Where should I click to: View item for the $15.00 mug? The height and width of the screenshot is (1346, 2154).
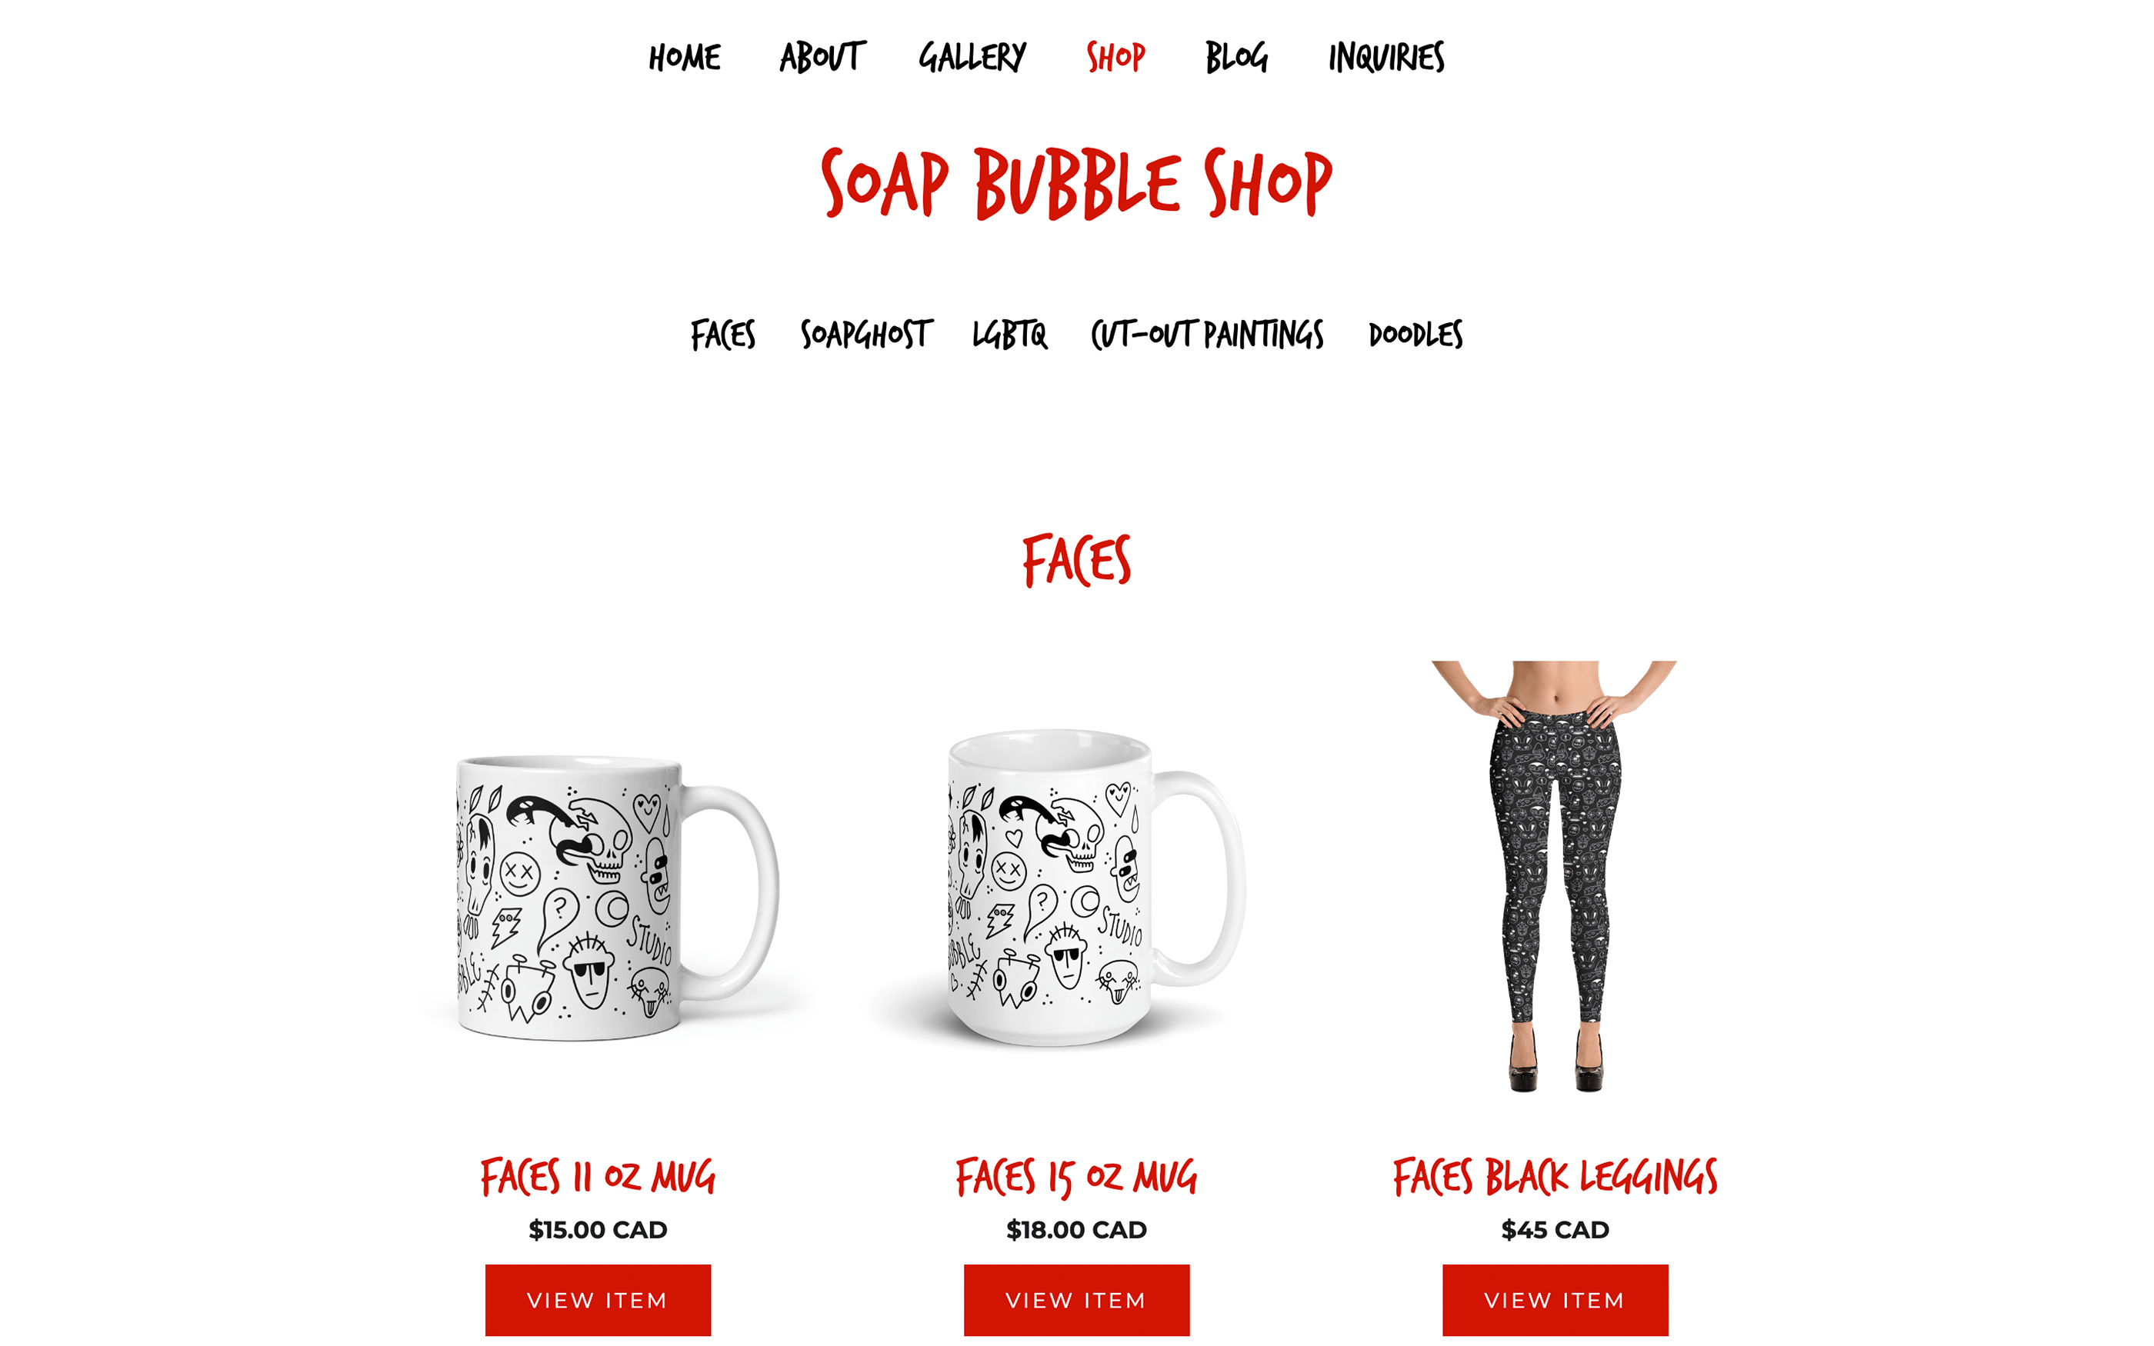(x=599, y=1300)
